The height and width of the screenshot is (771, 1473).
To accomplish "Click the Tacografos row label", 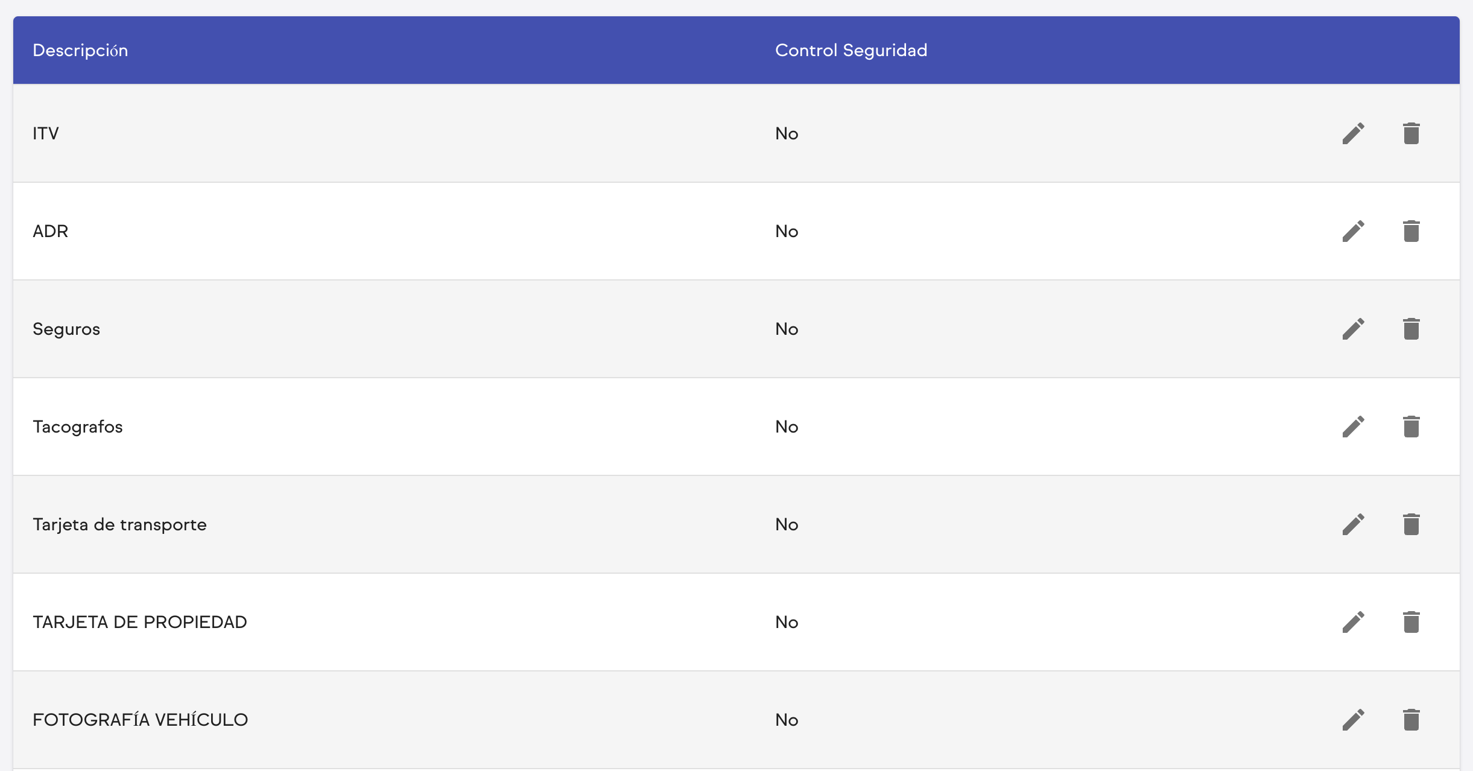I will 78,427.
